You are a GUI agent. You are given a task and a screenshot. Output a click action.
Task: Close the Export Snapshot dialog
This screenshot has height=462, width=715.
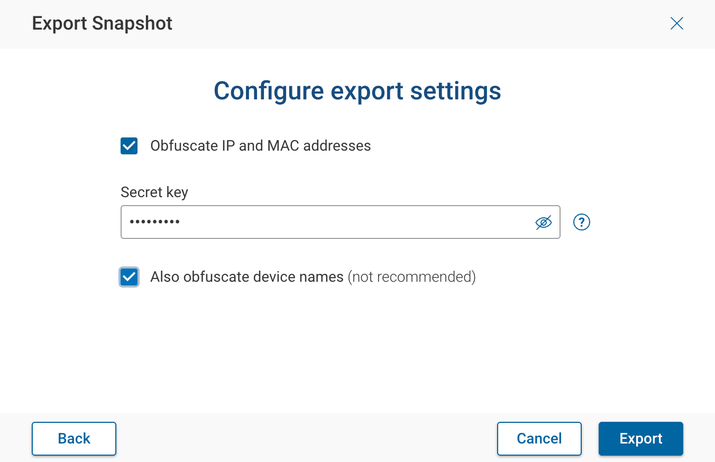point(677,23)
